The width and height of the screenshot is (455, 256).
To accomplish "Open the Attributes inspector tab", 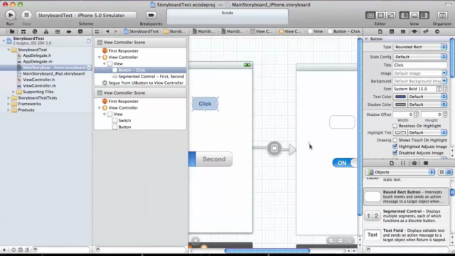I will click(414, 31).
